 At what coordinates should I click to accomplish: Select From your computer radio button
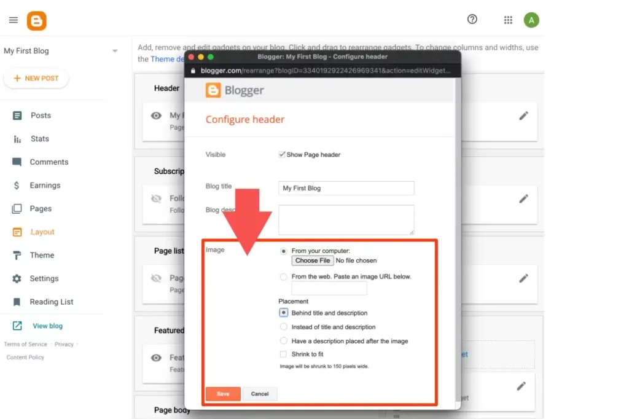pyautogui.click(x=284, y=251)
